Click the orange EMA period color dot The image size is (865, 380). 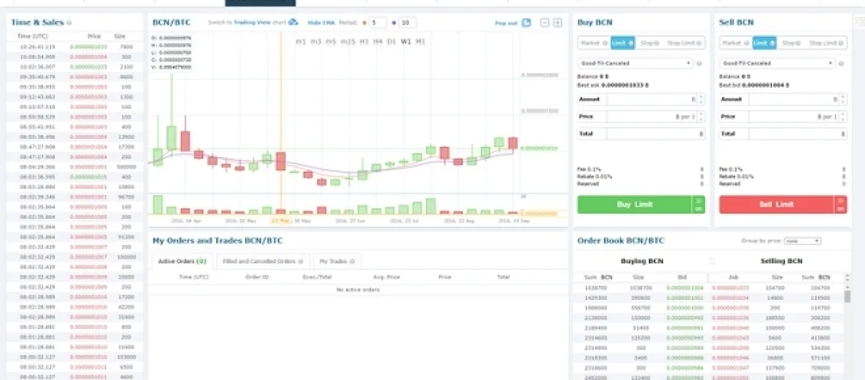(x=364, y=23)
